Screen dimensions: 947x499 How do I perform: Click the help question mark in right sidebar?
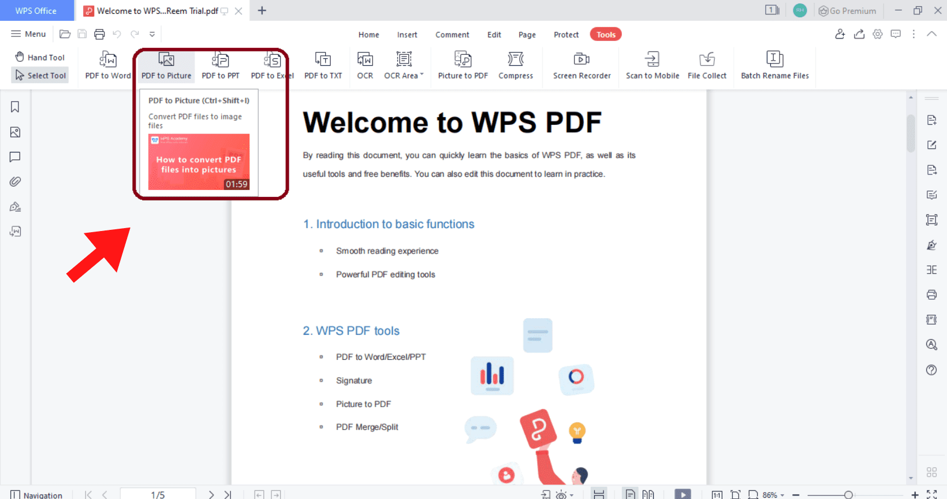pos(931,370)
